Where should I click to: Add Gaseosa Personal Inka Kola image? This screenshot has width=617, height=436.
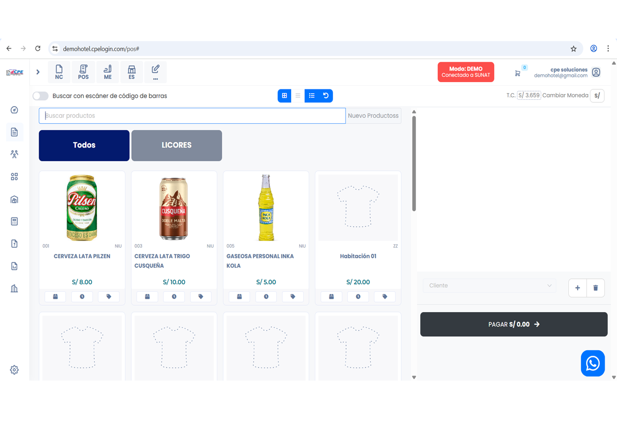pos(266,208)
